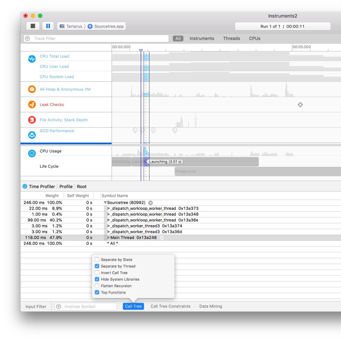341x341 pixels.
Task: Select the CPU System Load track
Action: (57, 77)
